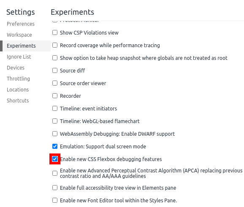The image size is (244, 207).
Task: Enable Timeline: WebGL-based flamechart
Action: (x=55, y=121)
